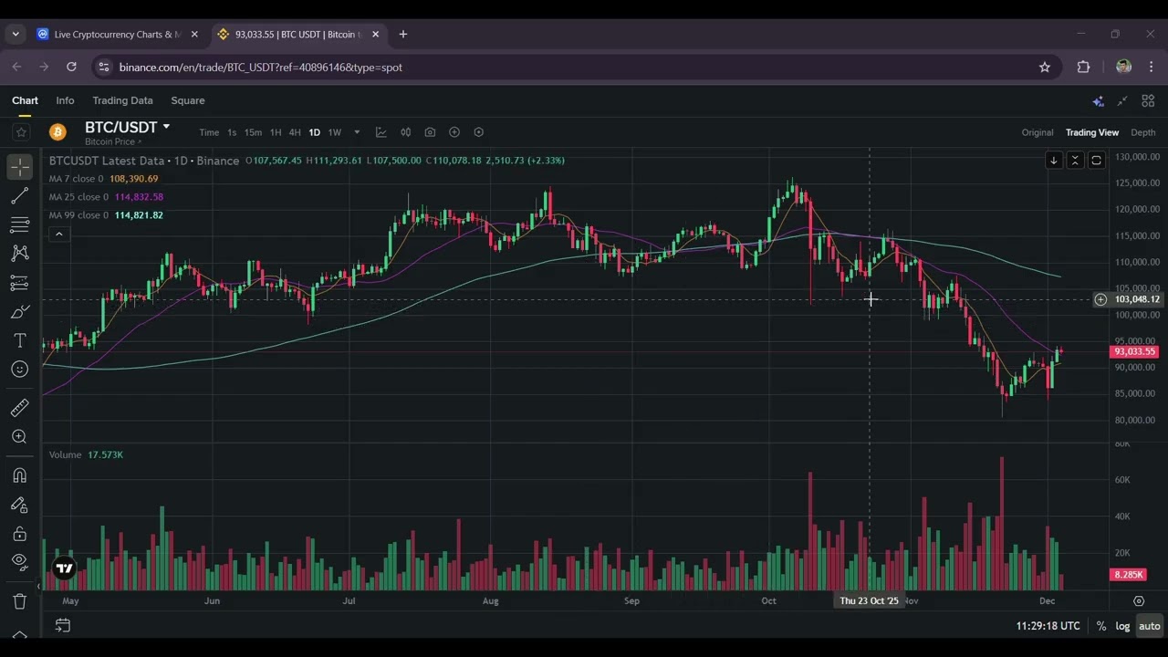Select the trend line drawing tool
The width and height of the screenshot is (1168, 657).
click(19, 196)
